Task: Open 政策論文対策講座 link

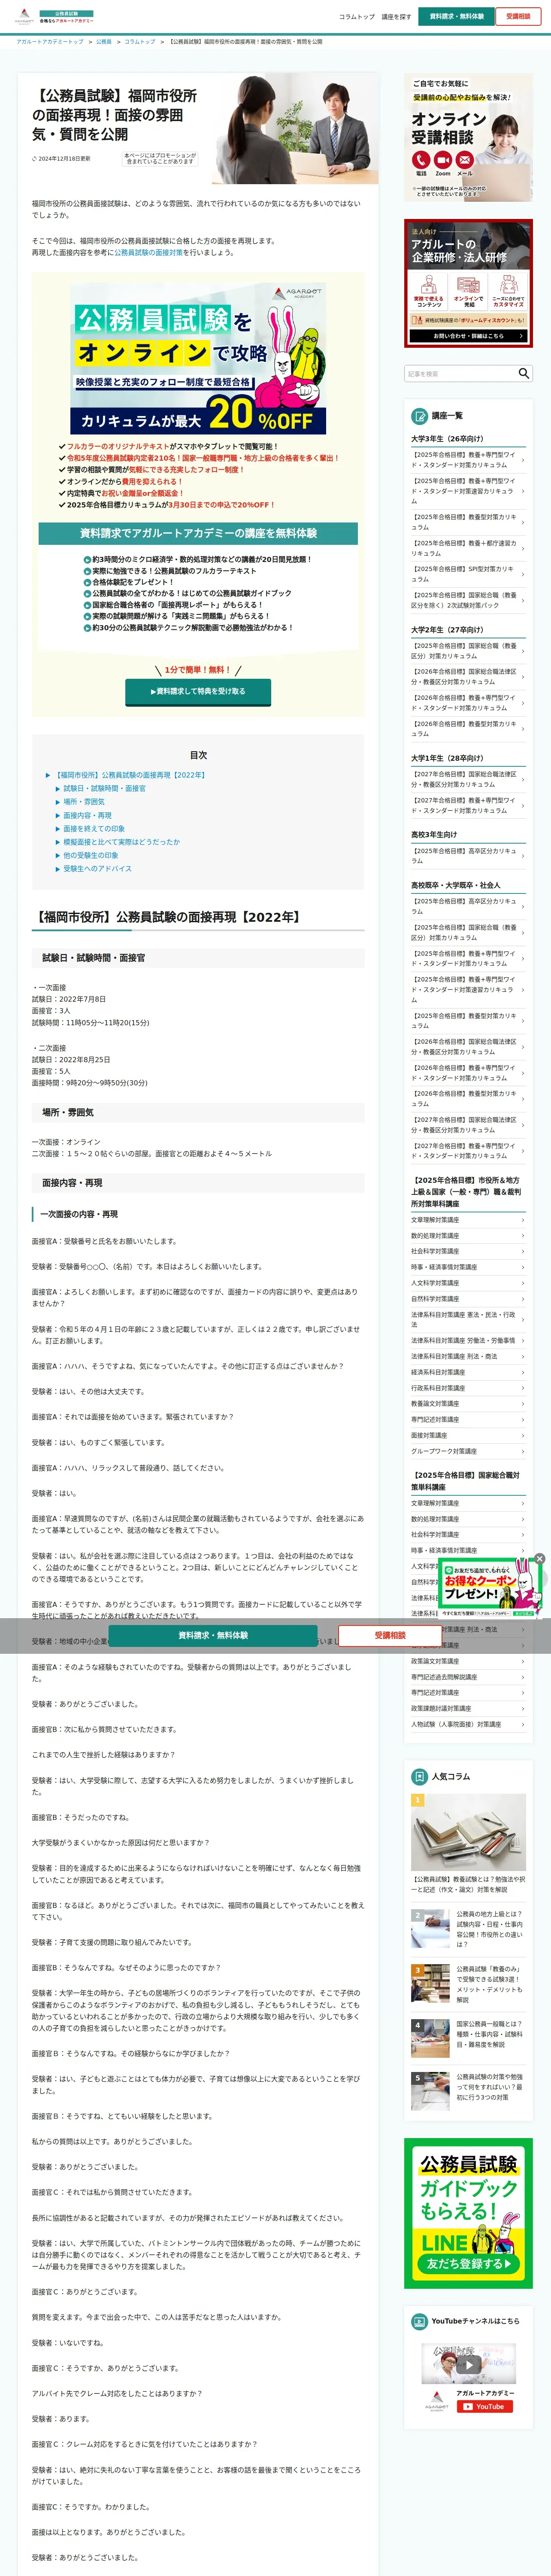Action: point(468,1661)
